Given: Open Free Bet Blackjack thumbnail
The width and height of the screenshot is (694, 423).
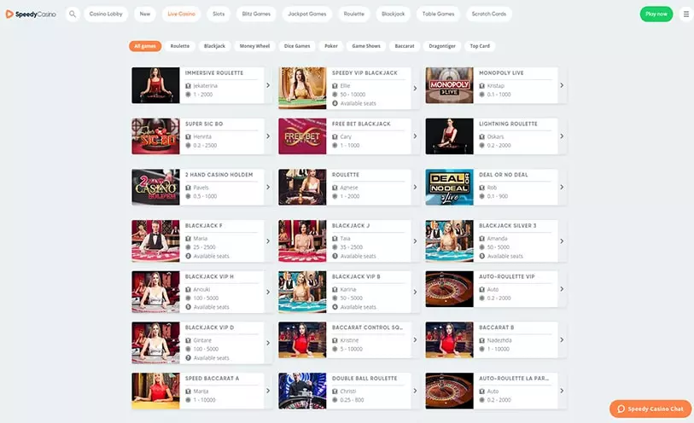Looking at the screenshot, I should pos(302,136).
